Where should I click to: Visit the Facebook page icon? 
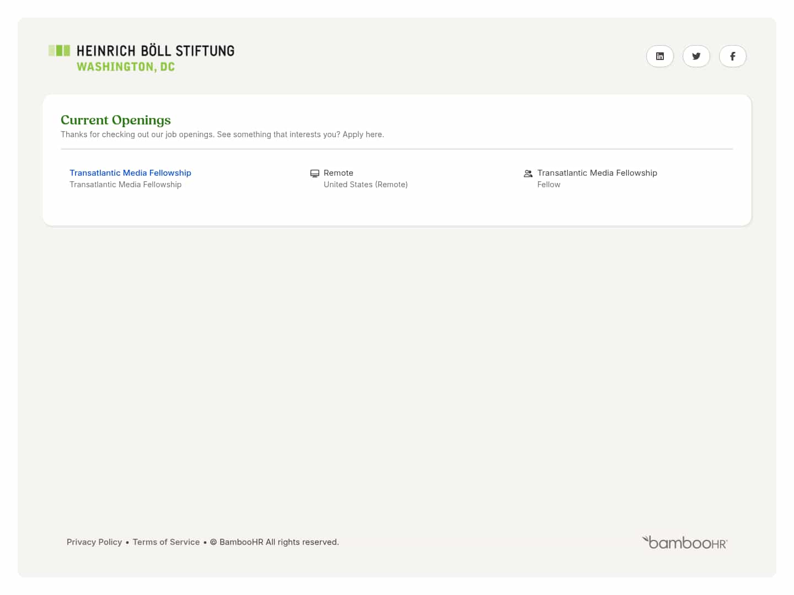point(732,56)
